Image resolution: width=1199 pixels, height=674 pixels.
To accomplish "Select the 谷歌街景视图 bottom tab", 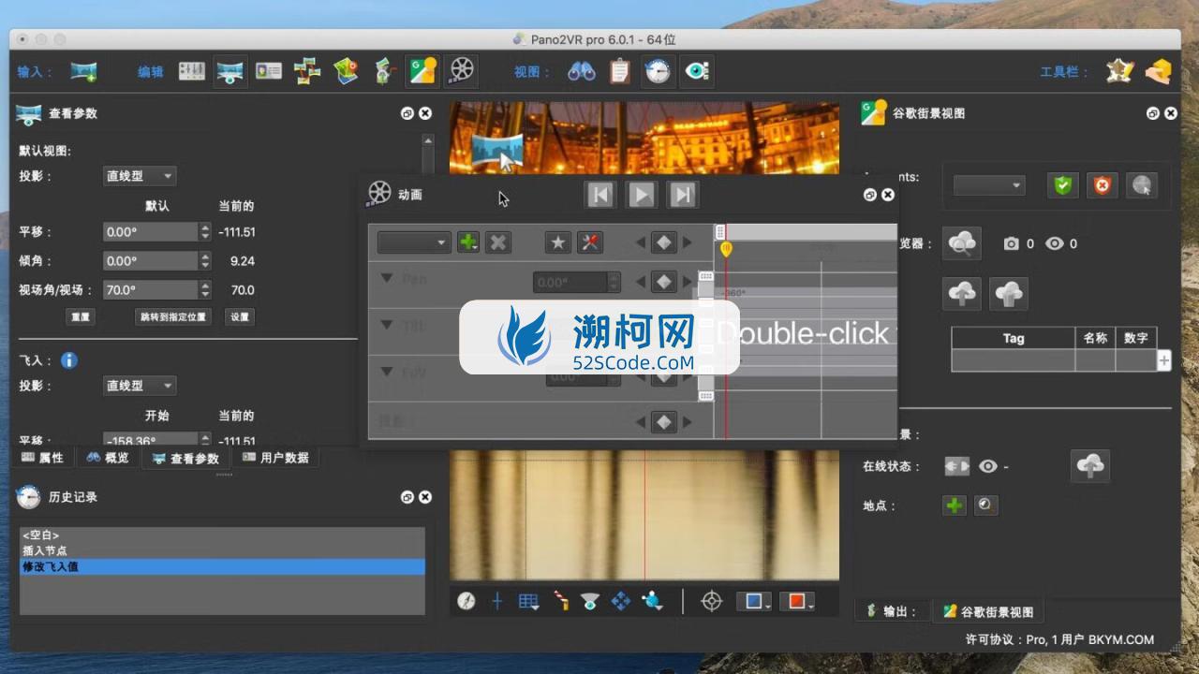I will 987,611.
